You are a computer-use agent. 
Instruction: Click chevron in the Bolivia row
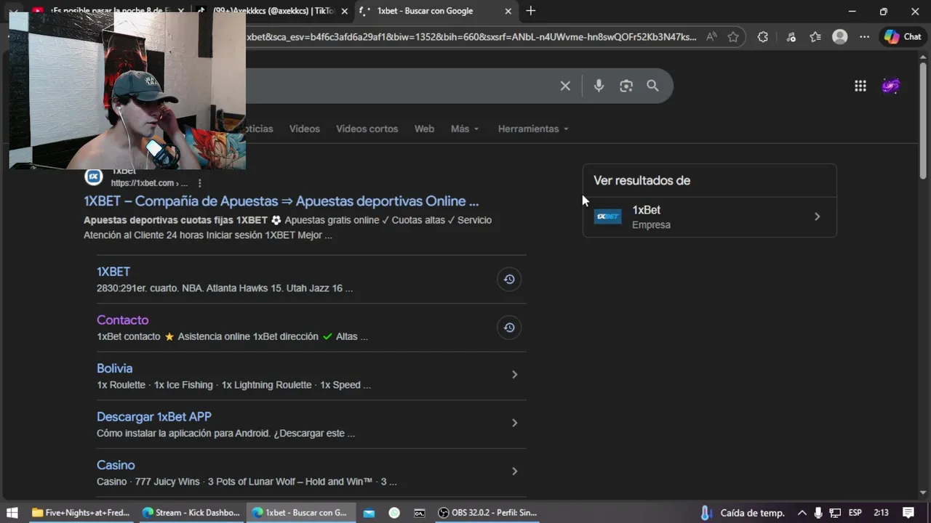[514, 375]
